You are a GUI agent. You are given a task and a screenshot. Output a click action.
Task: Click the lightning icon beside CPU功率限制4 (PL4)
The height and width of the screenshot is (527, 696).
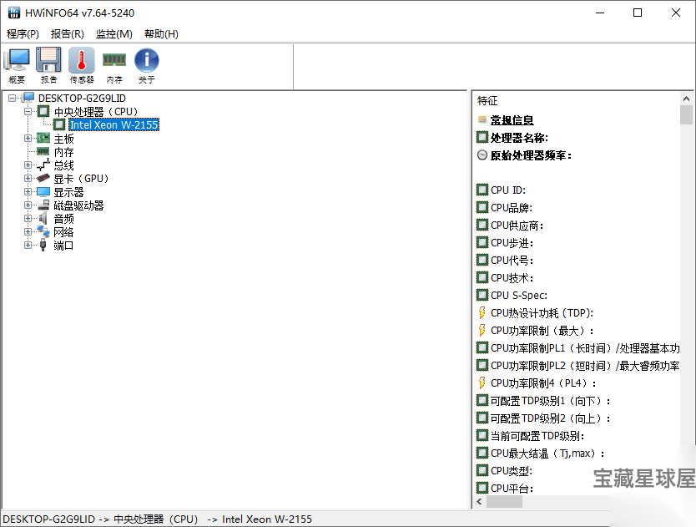482,383
